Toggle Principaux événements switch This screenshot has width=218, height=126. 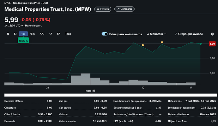click(105, 34)
